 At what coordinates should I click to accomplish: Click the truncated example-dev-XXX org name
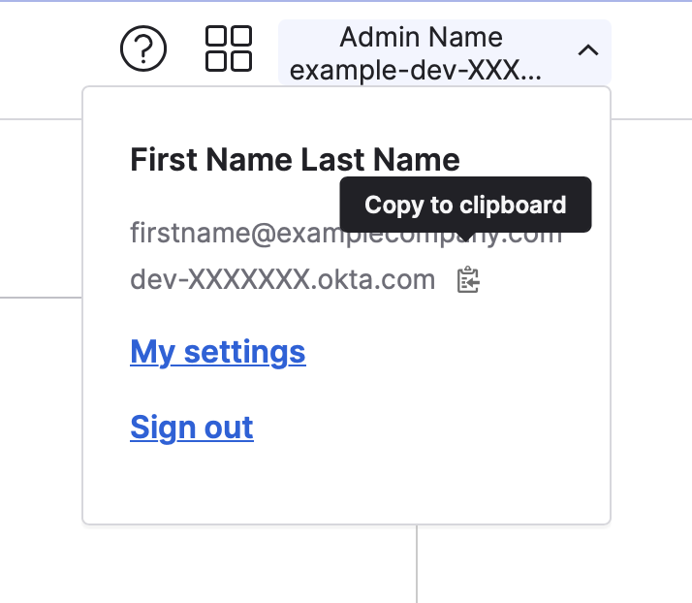click(415, 70)
